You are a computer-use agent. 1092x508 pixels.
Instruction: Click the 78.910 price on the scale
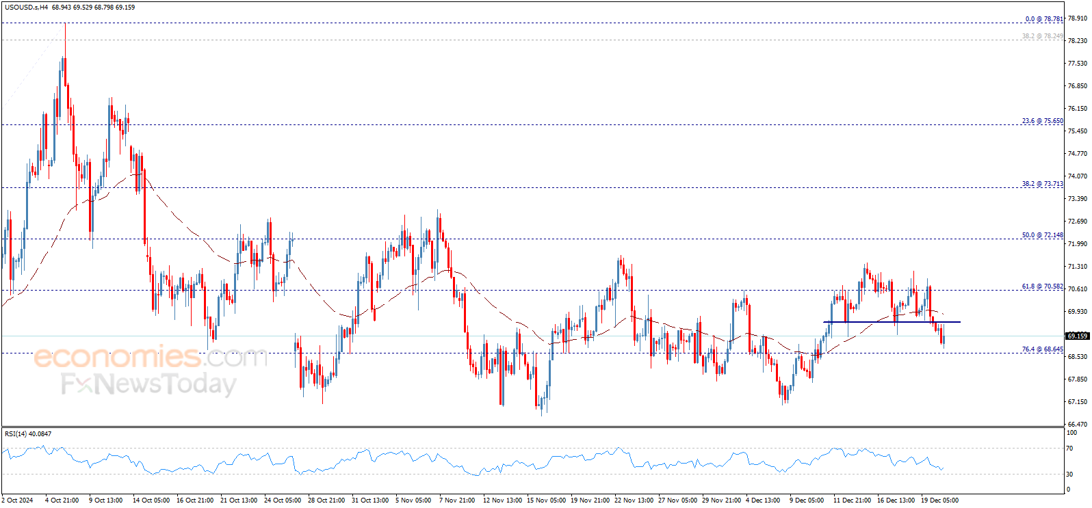click(1077, 18)
